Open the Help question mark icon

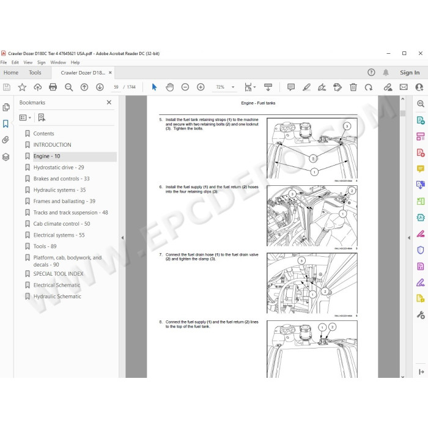(x=371, y=72)
